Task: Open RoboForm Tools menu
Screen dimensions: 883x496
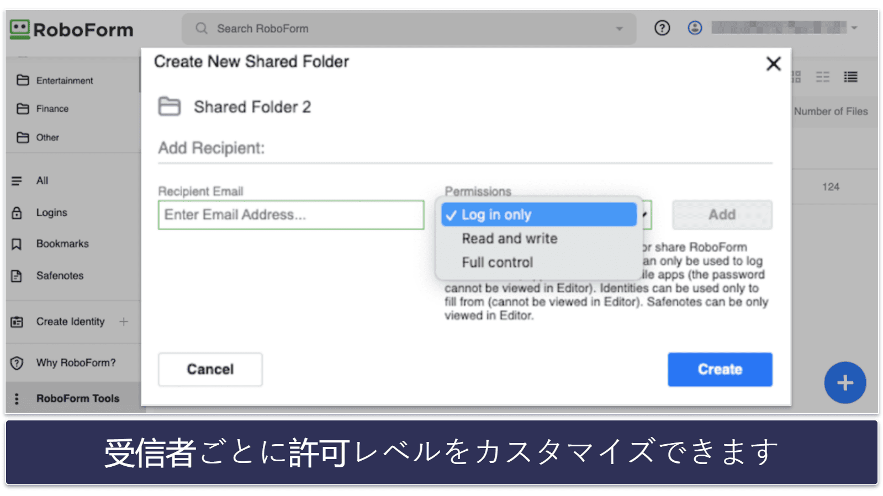Action: [78, 398]
